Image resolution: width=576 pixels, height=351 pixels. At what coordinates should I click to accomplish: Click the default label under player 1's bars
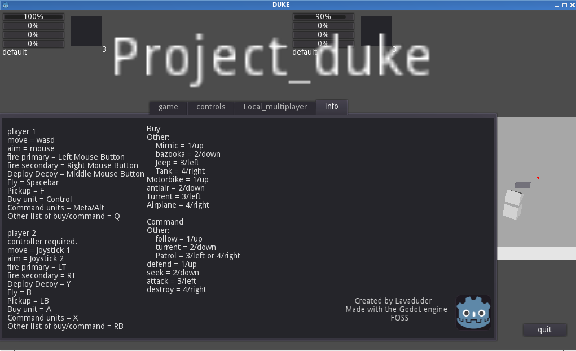coord(15,51)
